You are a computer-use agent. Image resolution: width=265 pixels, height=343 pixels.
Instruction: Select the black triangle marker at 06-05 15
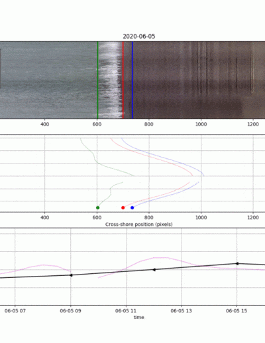click(237, 263)
